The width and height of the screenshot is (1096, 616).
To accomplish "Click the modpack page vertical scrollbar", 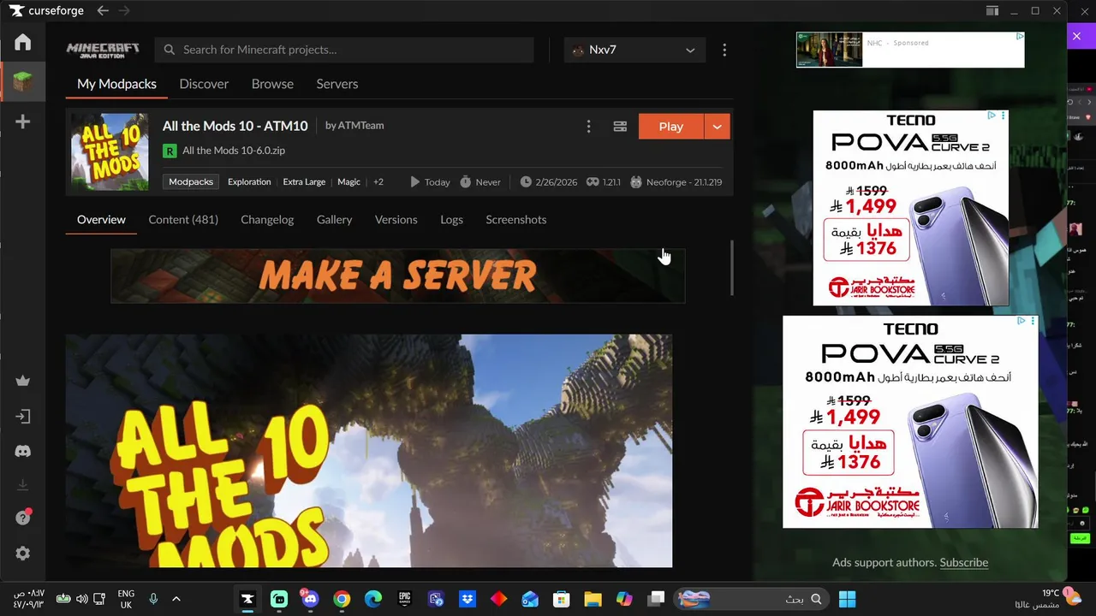I will tap(731, 268).
